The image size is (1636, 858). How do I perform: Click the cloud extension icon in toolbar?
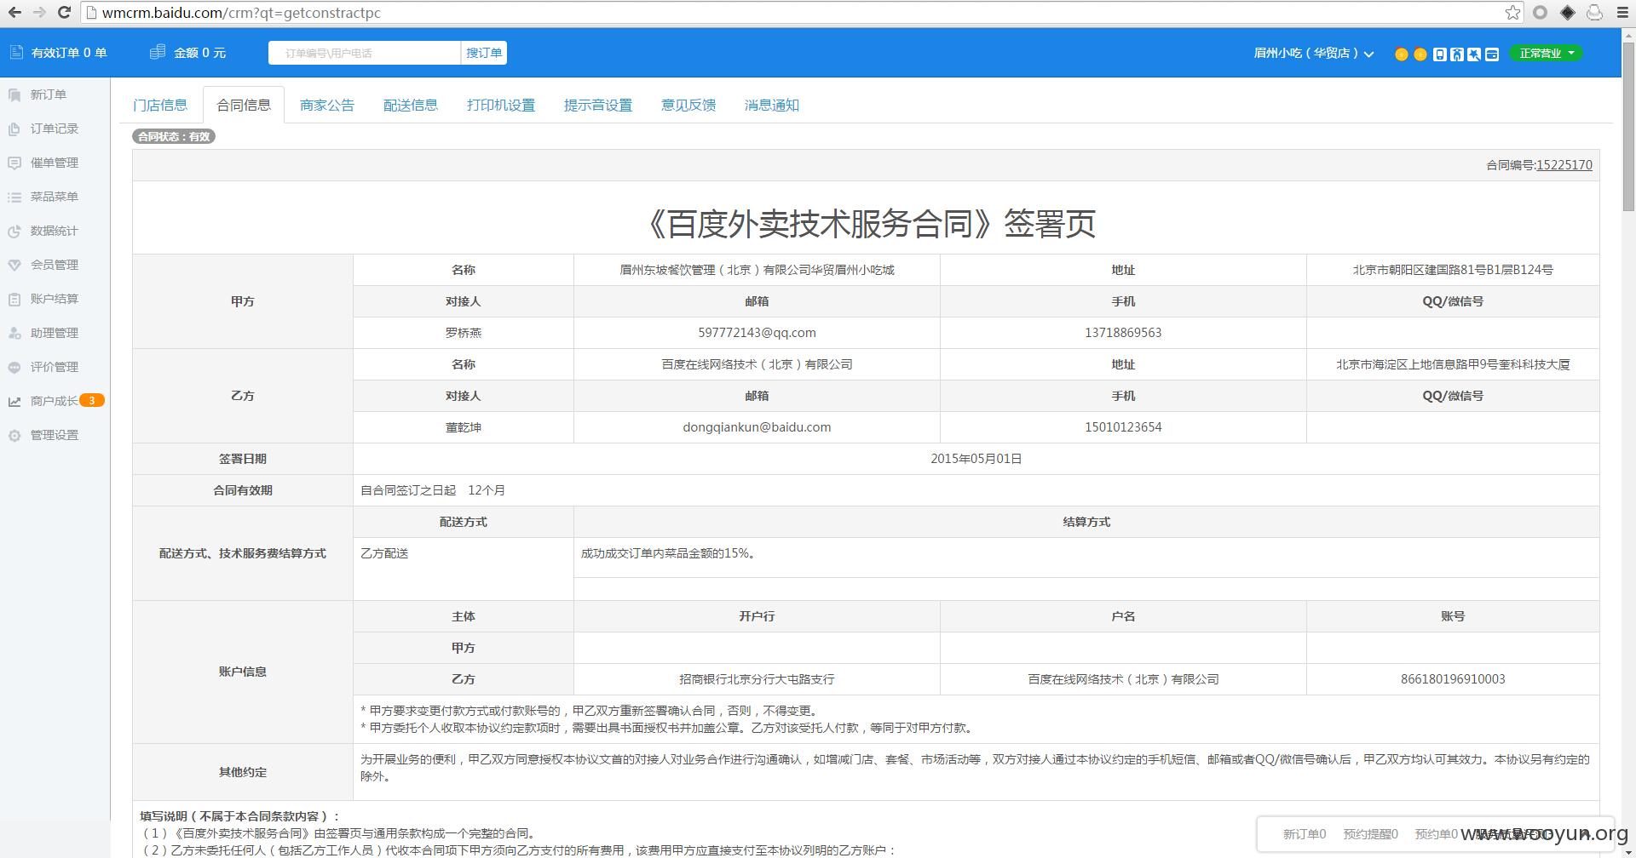[1594, 13]
